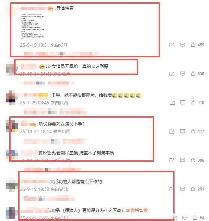
Task: Like the 摆渡人 豆瓣评分 comment
Action: [195, 217]
